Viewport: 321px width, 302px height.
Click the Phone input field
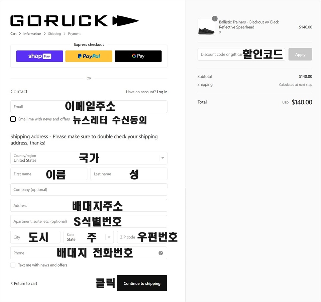[89, 253]
